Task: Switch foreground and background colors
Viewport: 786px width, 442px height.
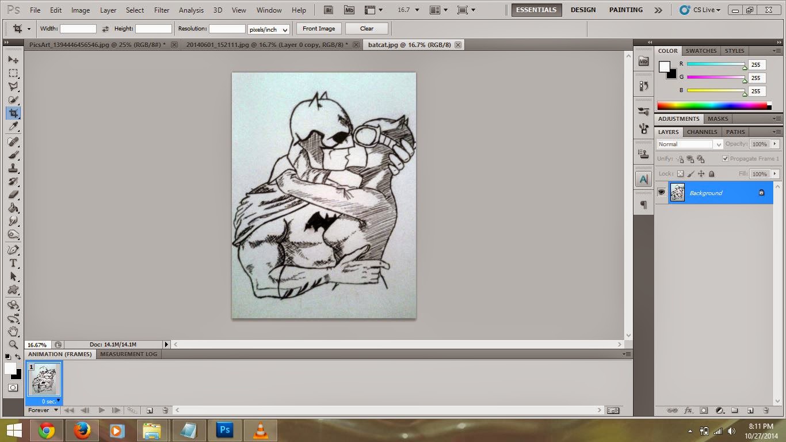Action: coord(18,357)
